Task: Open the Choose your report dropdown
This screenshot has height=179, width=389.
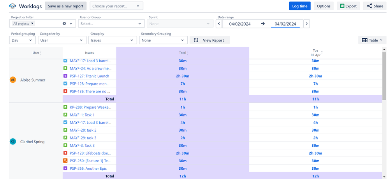Action: point(116,6)
